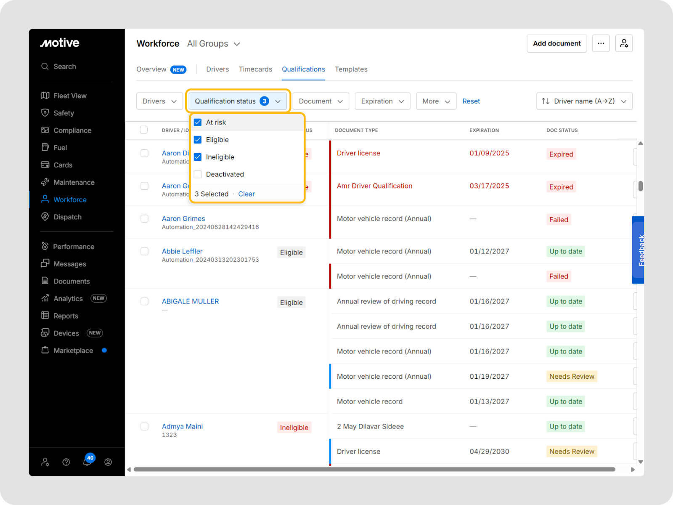Expand the Document filter dropdown
The height and width of the screenshot is (505, 673).
(x=321, y=101)
